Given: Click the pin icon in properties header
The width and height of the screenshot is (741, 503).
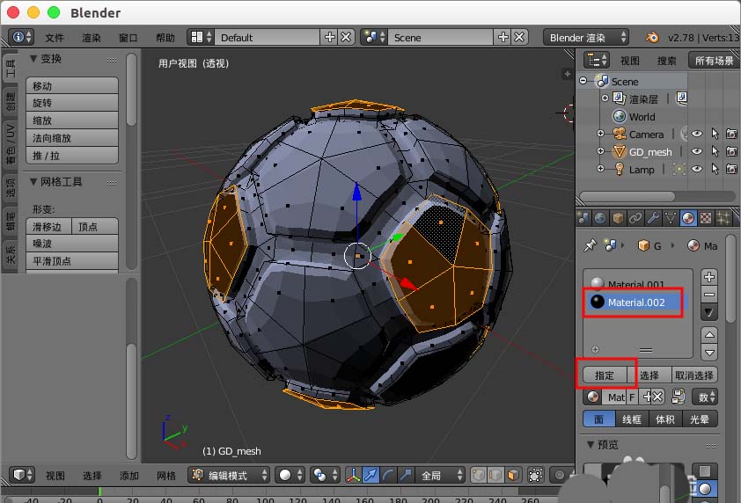Looking at the screenshot, I should (x=591, y=245).
